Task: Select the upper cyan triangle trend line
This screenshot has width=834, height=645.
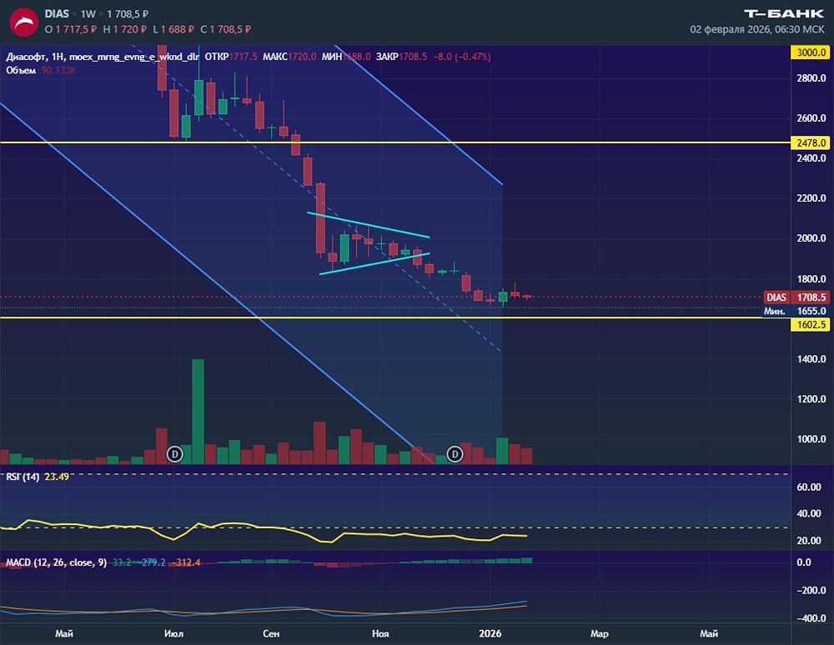Action: click(368, 225)
